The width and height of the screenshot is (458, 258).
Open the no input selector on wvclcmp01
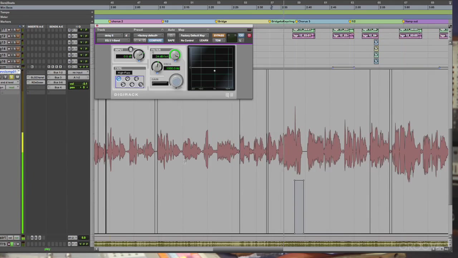click(x=78, y=72)
